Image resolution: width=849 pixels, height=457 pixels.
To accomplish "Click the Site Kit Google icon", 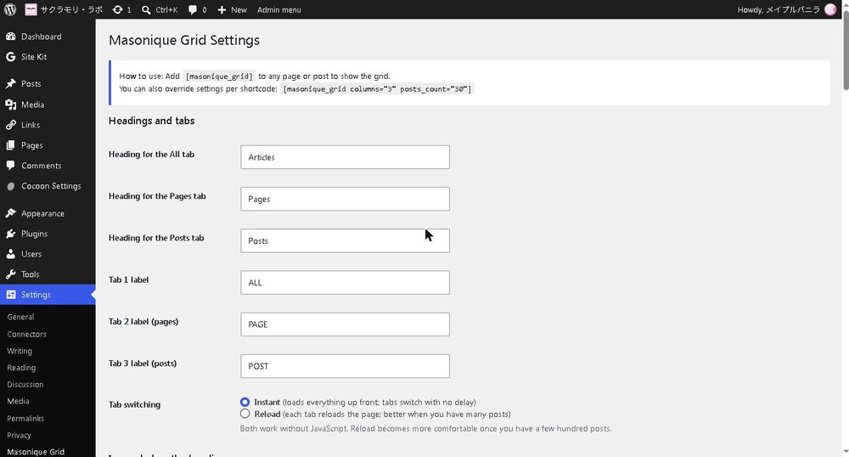I will point(10,57).
